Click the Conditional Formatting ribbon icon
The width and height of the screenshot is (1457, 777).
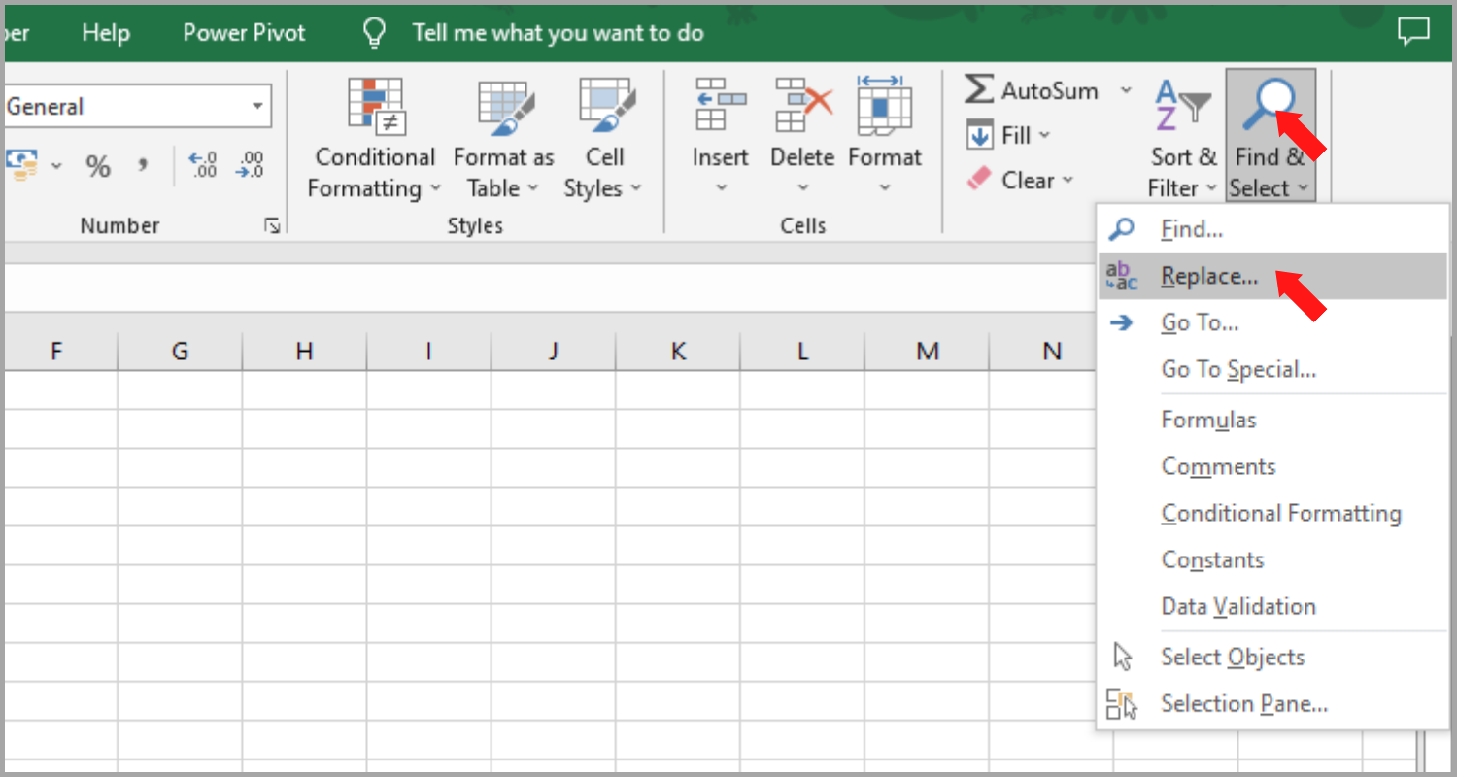pos(375,107)
